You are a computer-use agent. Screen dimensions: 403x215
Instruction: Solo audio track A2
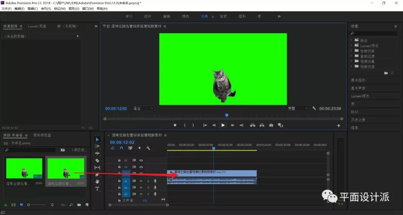click(x=148, y=188)
